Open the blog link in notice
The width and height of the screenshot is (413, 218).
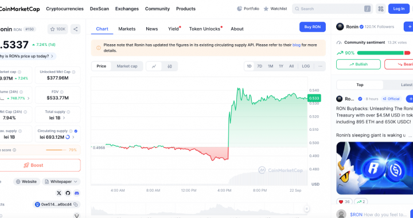click(297, 45)
